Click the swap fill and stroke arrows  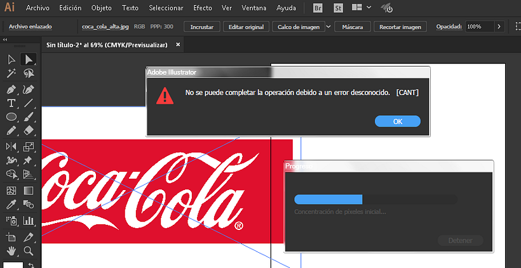pyautogui.click(x=31, y=265)
